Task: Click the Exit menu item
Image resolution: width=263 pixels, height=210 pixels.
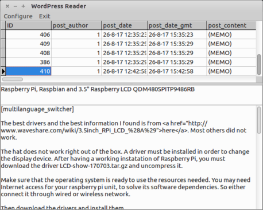Action: click(x=45, y=16)
